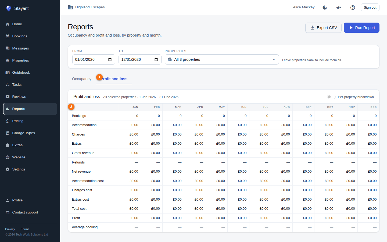Open the Bookings page
The width and height of the screenshot is (387, 242).
tap(30, 36)
